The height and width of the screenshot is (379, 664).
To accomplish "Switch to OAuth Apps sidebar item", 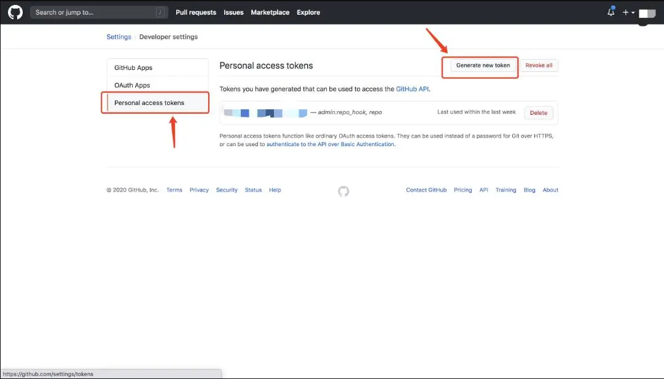I will coord(132,85).
